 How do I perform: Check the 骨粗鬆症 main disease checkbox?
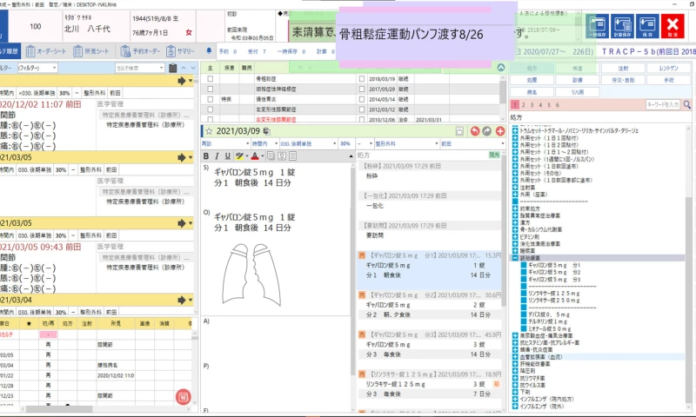(x=211, y=78)
